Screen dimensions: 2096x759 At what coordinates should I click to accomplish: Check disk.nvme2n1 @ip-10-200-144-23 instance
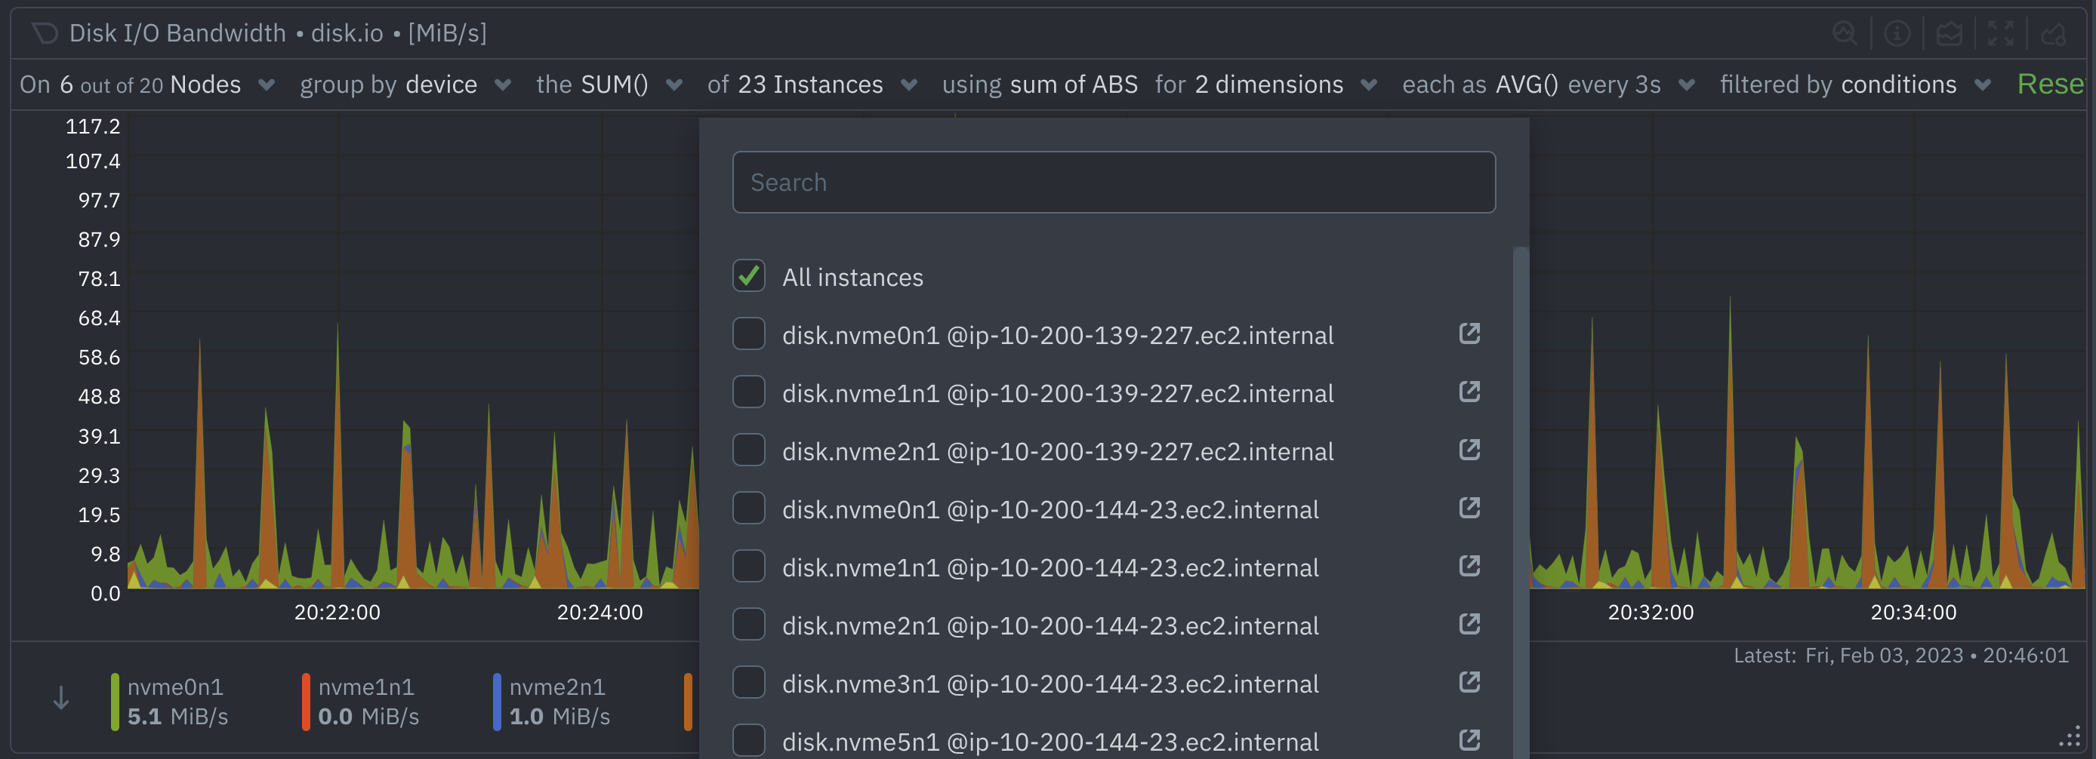(748, 625)
